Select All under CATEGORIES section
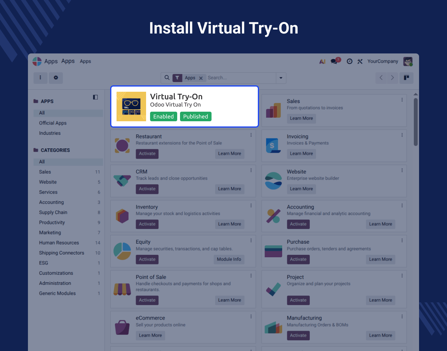The height and width of the screenshot is (351, 447). pos(68,162)
